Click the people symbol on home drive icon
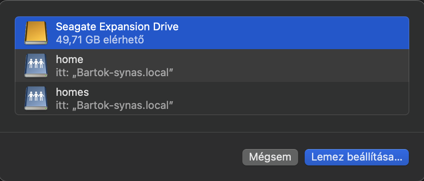Image resolution: width=424 pixels, height=181 pixels. coord(36,63)
